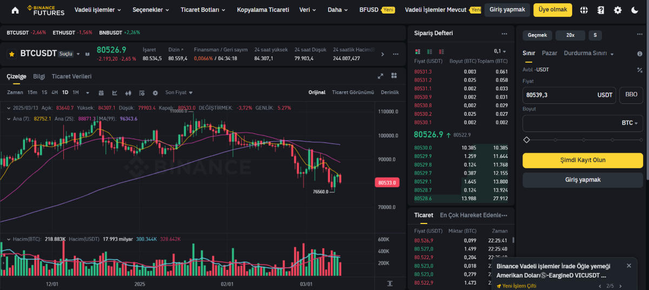
Task: Open Vadeli İşlemler dropdown menu
Action: tap(97, 10)
